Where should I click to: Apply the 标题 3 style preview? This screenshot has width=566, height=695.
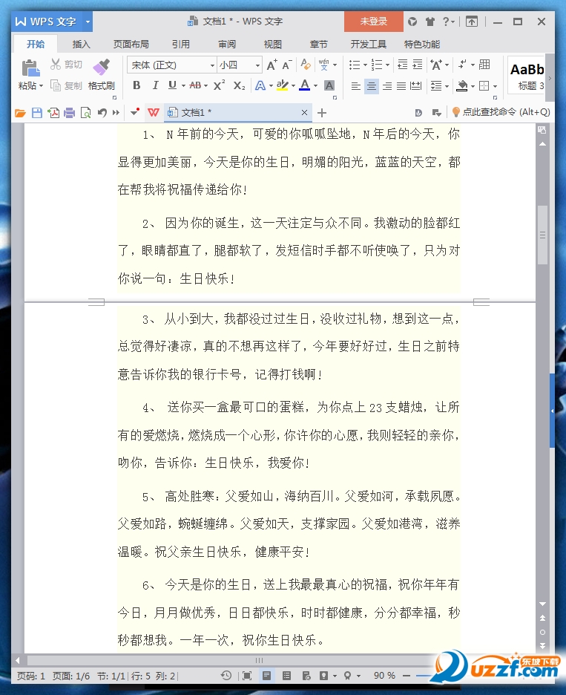coord(527,75)
